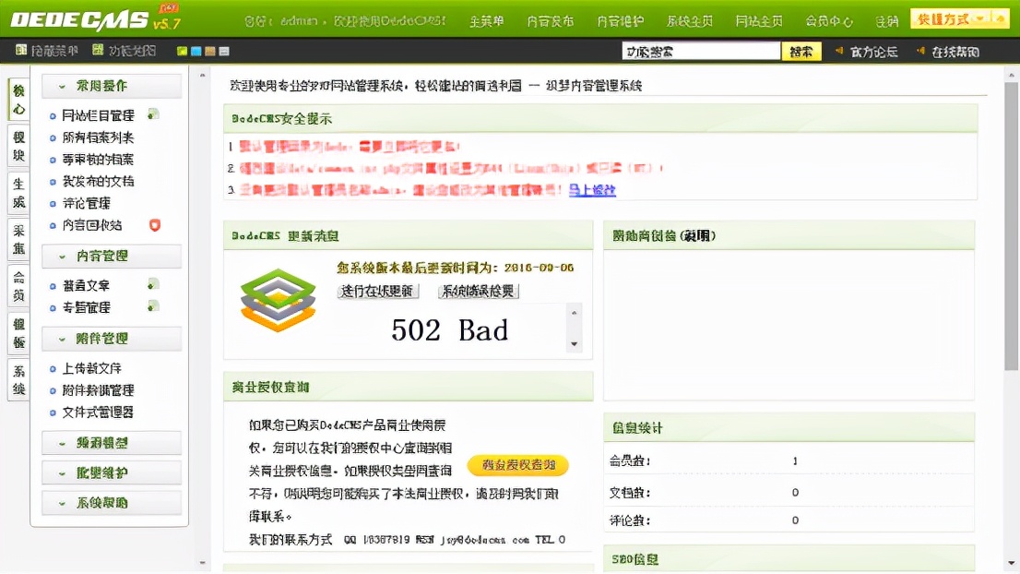Select the brown theme color swatch
1020x574 pixels.
coord(209,51)
